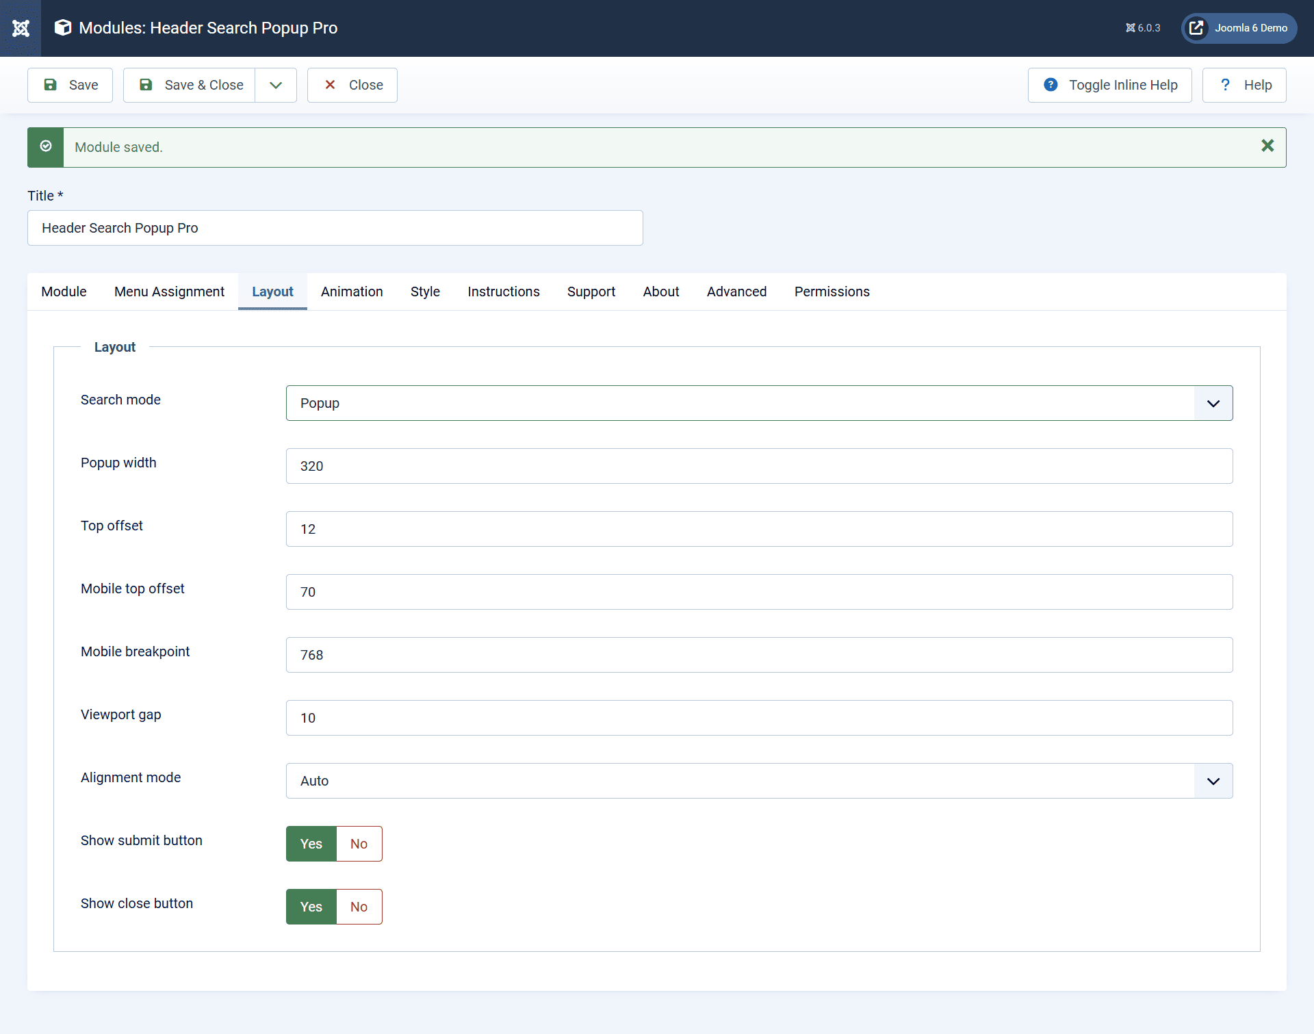Set Show close button to No
Viewport: 1314px width, 1034px height.
coord(359,906)
